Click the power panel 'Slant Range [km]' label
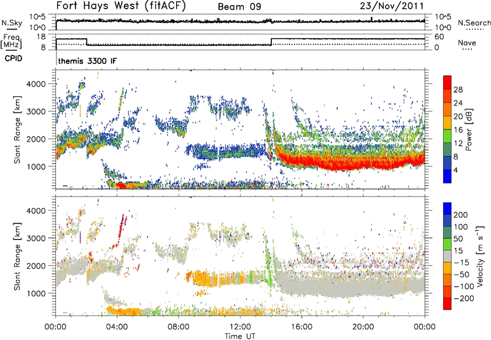This screenshot has width=491, height=340. pyautogui.click(x=17, y=129)
